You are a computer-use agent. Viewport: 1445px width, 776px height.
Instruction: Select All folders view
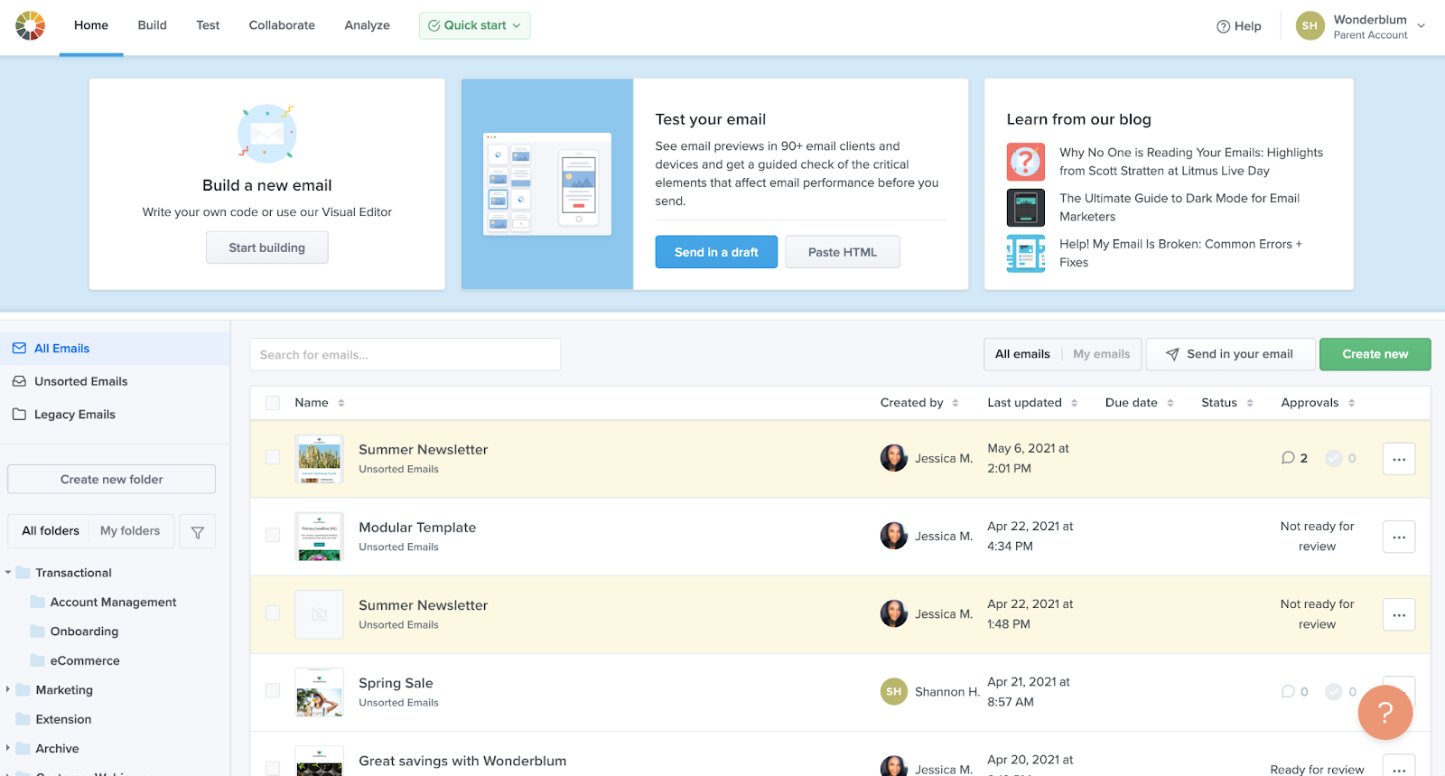[x=51, y=531]
